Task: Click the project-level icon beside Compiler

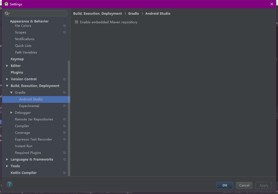Action: tap(65, 126)
